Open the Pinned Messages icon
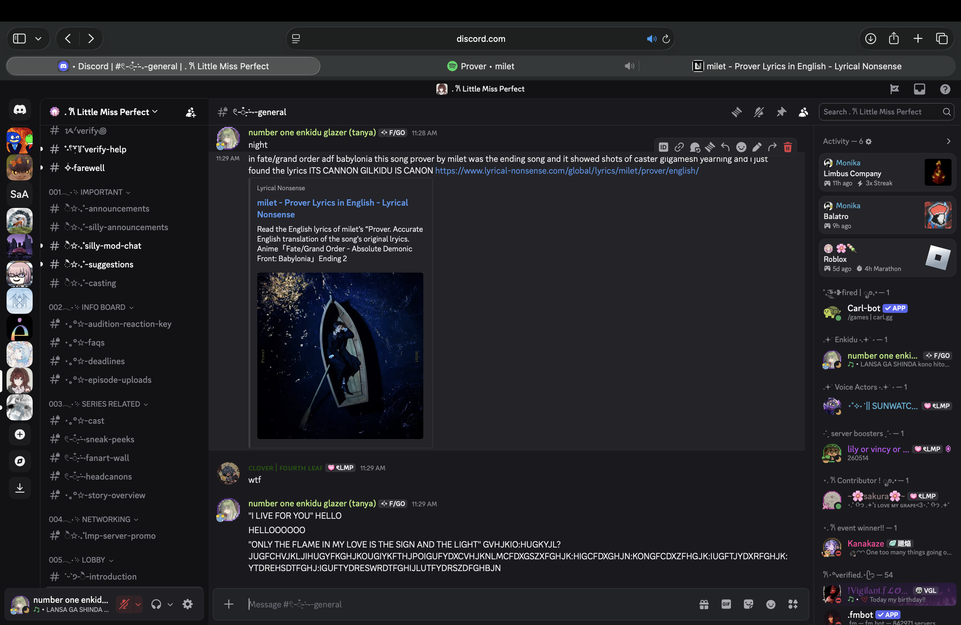Screen dimensions: 961x625 781,112
